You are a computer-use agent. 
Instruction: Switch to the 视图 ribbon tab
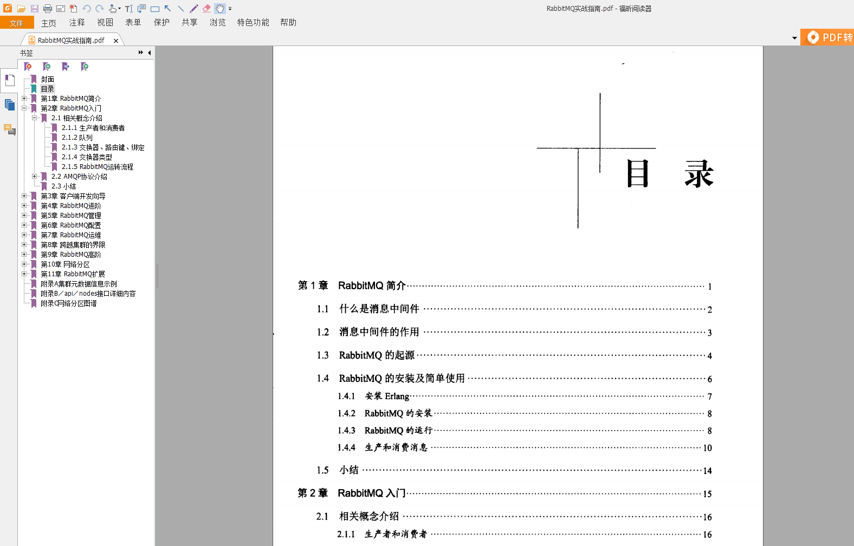[105, 23]
